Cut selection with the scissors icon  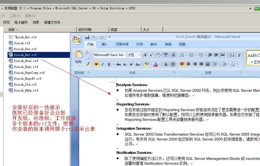87,52
